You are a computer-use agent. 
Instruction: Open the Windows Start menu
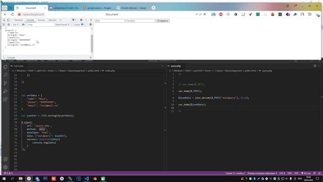pyautogui.click(x=4, y=178)
